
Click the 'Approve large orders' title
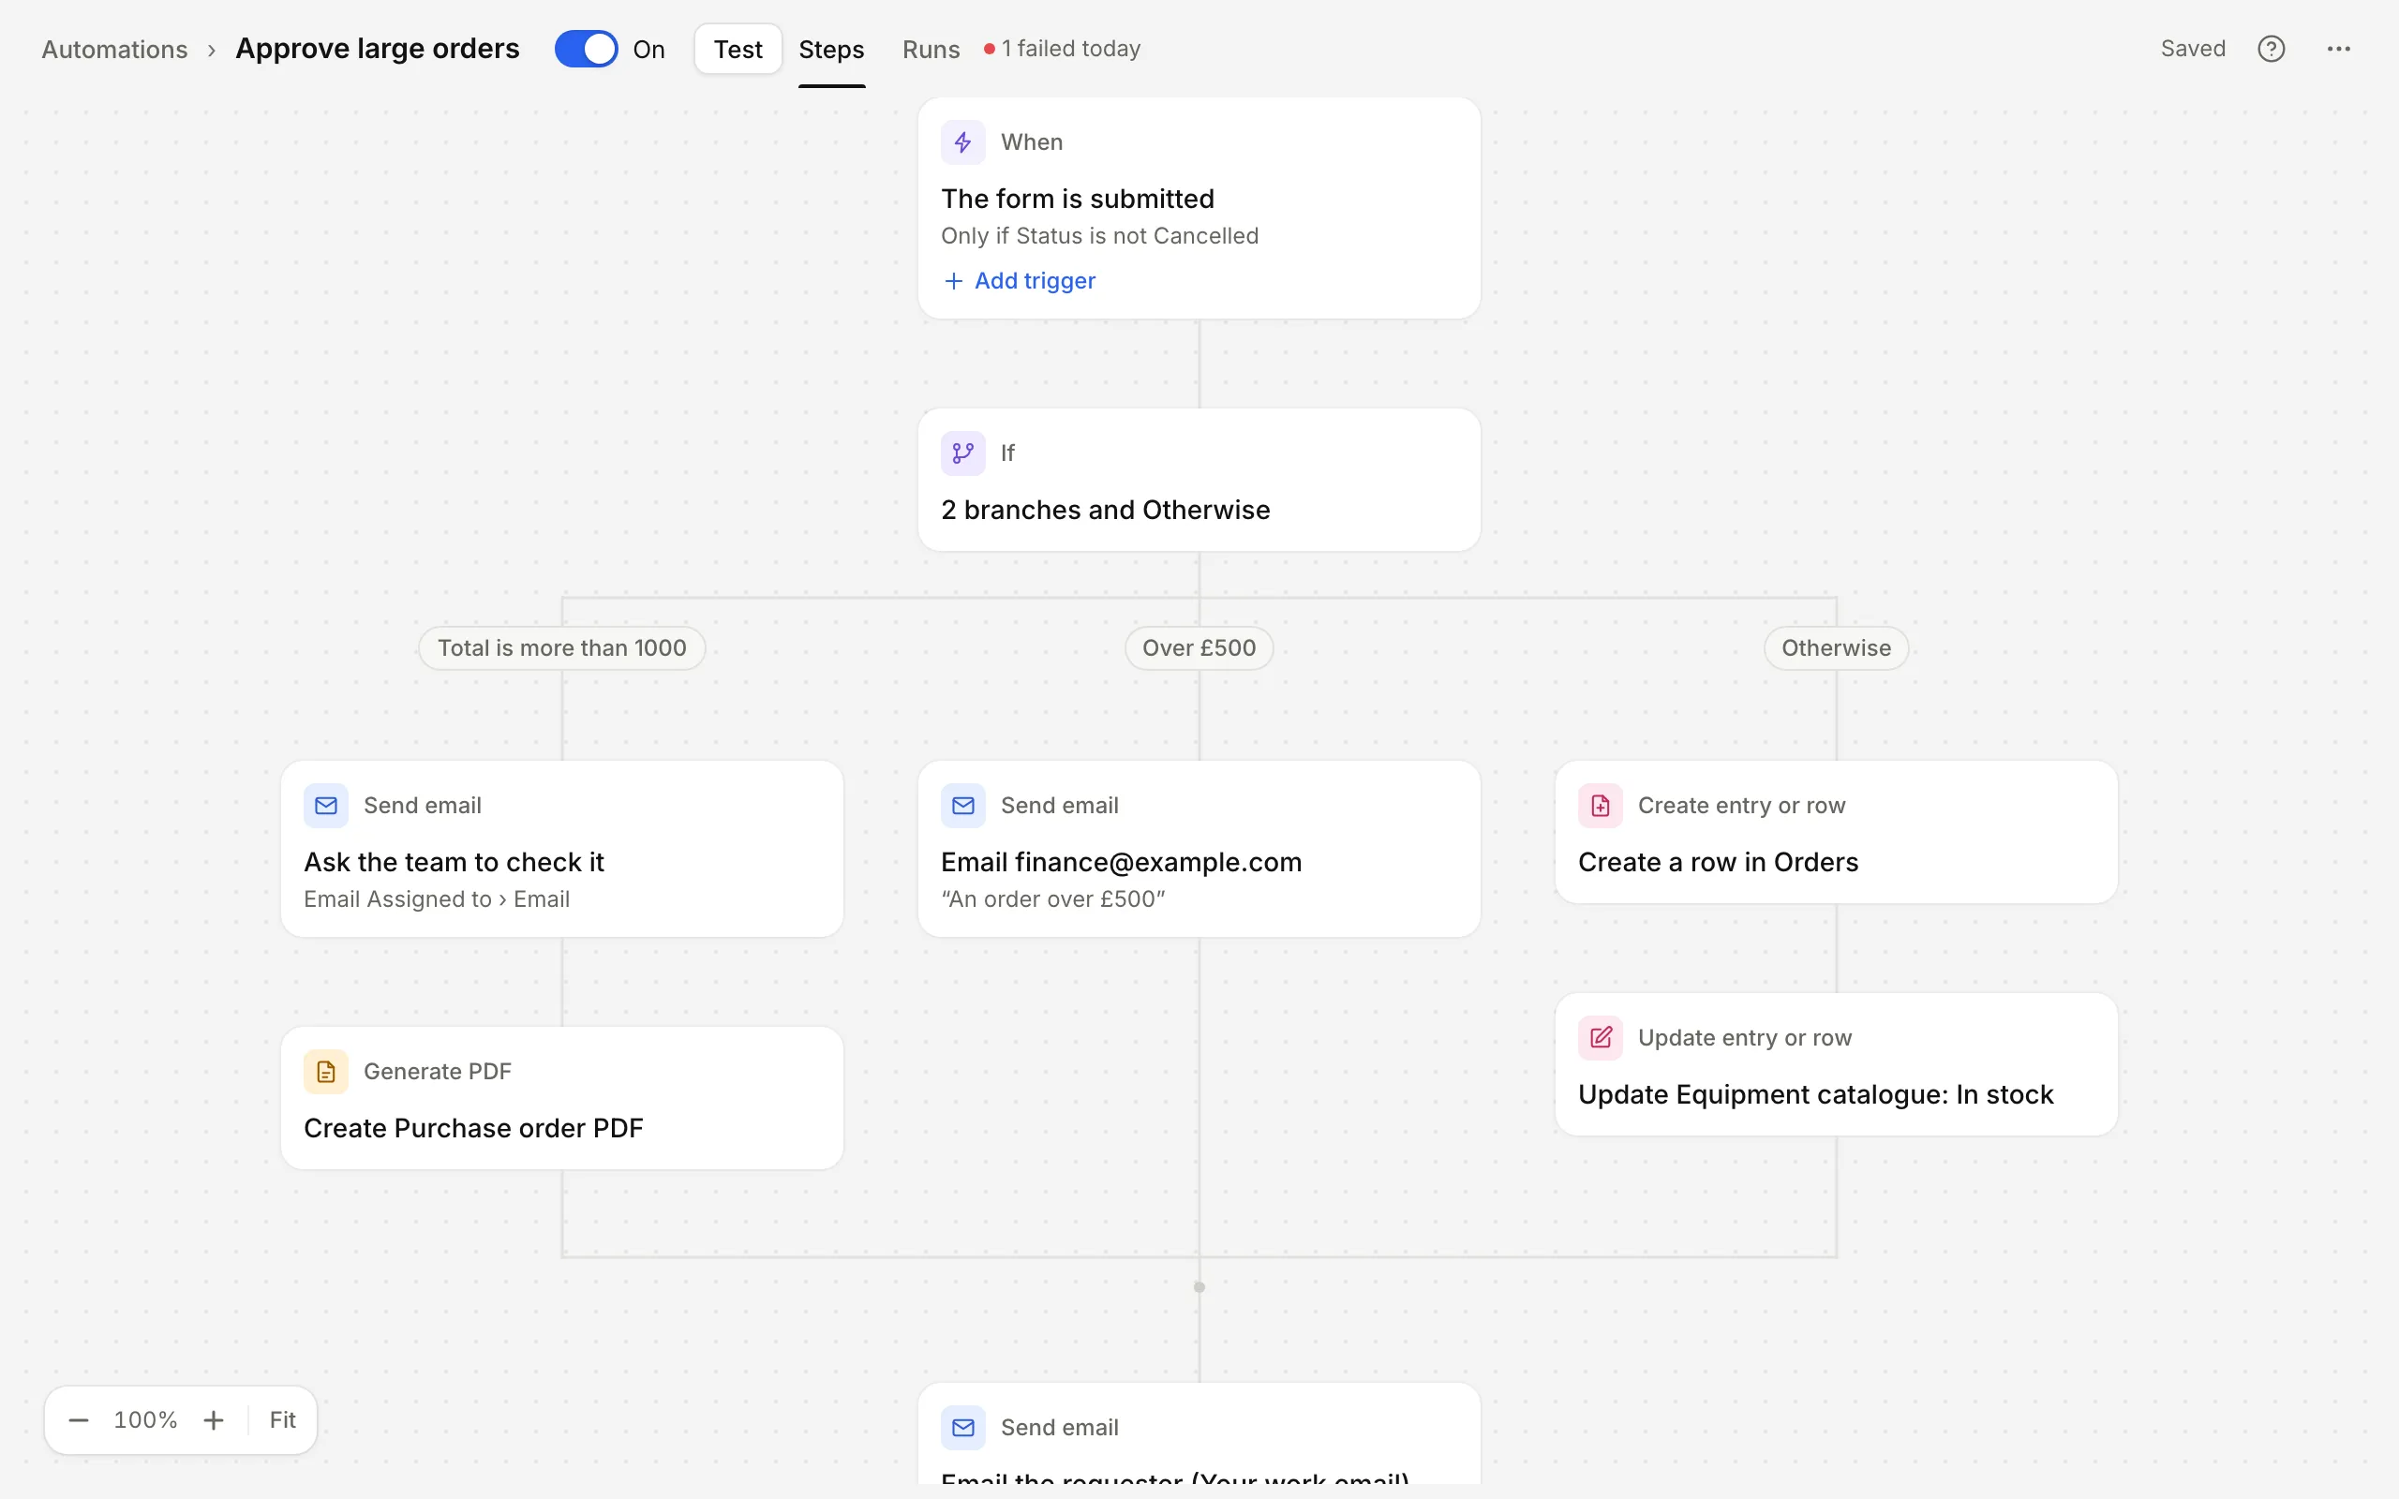(x=378, y=49)
